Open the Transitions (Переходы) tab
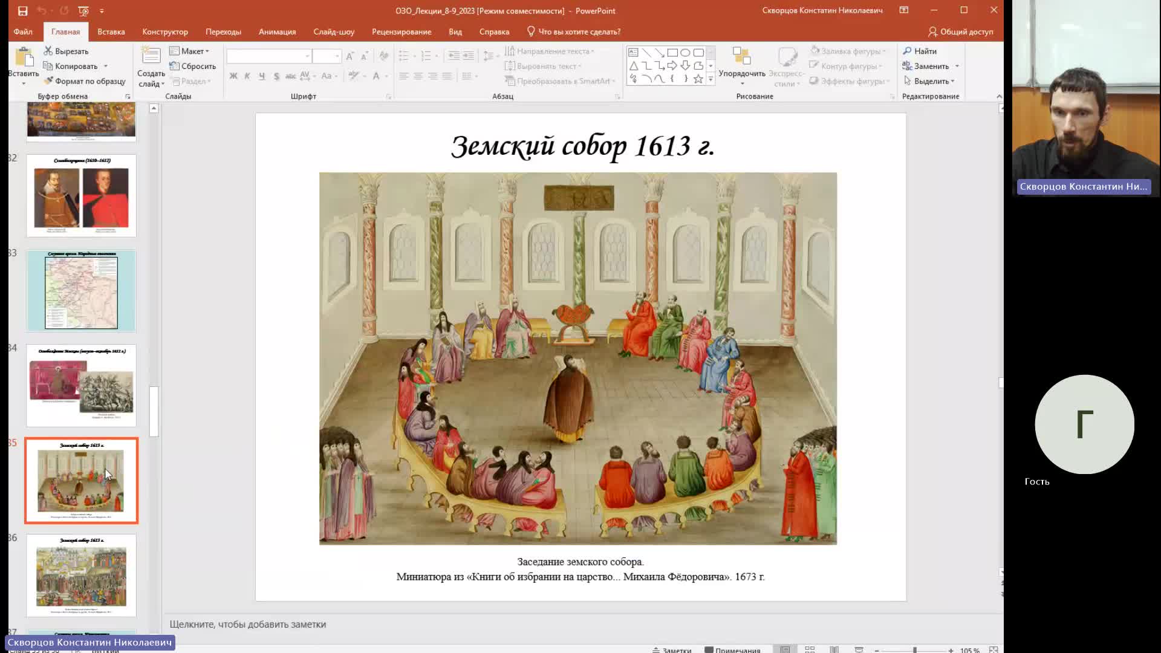The image size is (1161, 653). pyautogui.click(x=223, y=31)
